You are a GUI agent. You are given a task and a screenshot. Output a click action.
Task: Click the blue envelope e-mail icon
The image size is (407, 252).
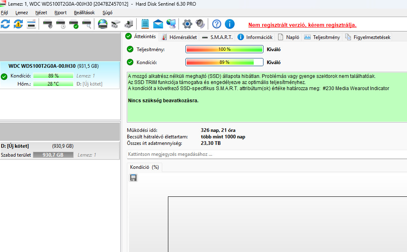[x=158, y=24]
